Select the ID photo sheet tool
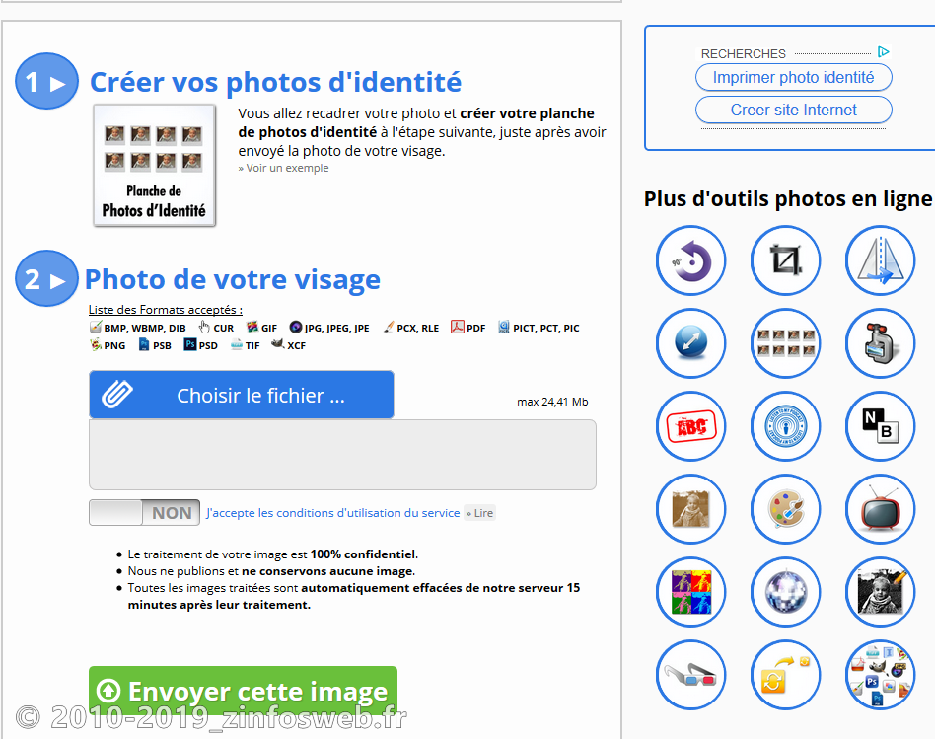The width and height of the screenshot is (935, 739). 785,343
